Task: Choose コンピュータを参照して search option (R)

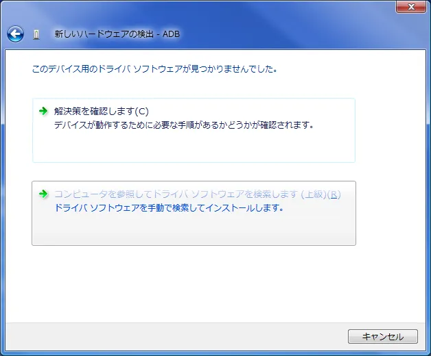Action: pyautogui.click(x=194, y=213)
